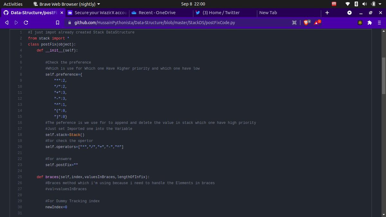Open the Activities overview
The image size is (386, 217).
click(13, 4)
